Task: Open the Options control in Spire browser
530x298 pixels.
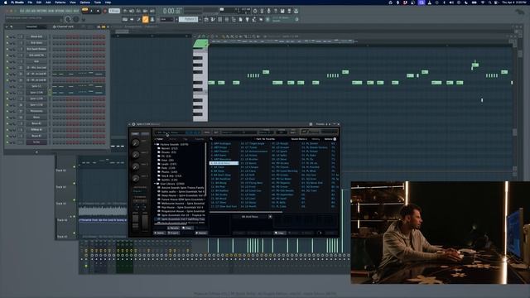Action: point(330,139)
